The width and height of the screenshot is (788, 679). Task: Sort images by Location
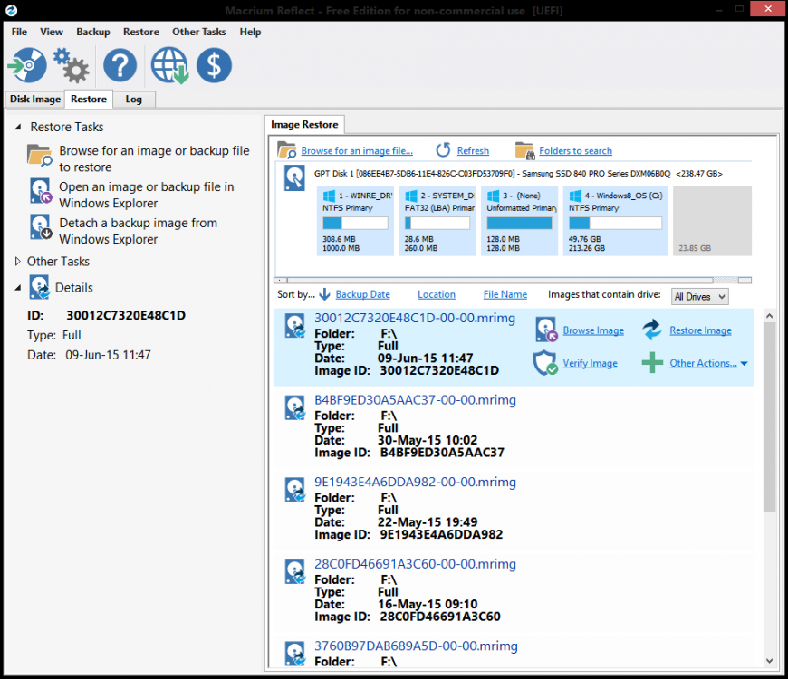coord(437,294)
